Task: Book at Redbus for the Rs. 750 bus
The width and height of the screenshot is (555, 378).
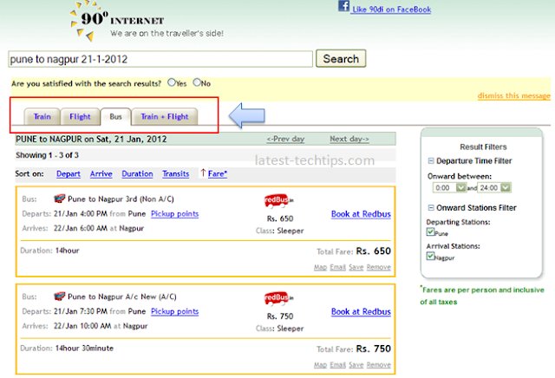Action: click(x=361, y=312)
